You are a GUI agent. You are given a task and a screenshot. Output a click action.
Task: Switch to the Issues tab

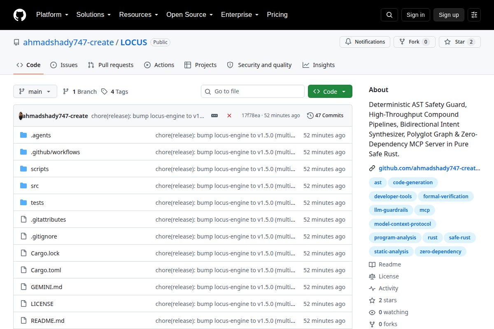pyautogui.click(x=64, y=65)
